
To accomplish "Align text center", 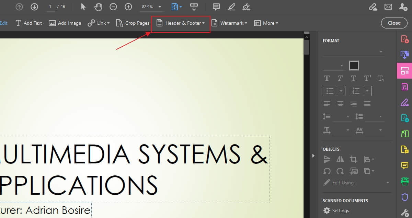I will point(340,104).
